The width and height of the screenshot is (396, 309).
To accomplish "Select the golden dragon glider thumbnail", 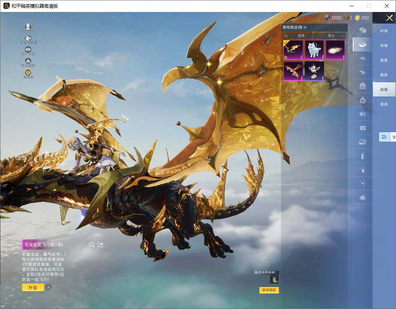I will [x=293, y=50].
